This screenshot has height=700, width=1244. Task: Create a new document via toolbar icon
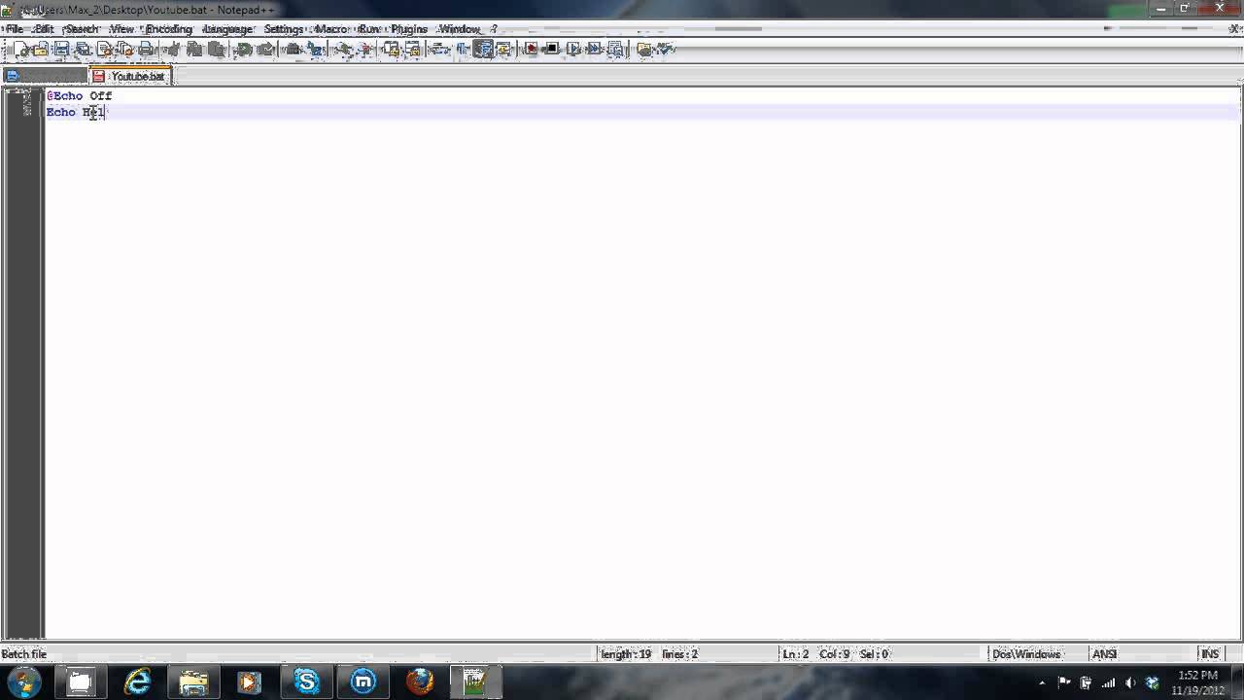21,49
